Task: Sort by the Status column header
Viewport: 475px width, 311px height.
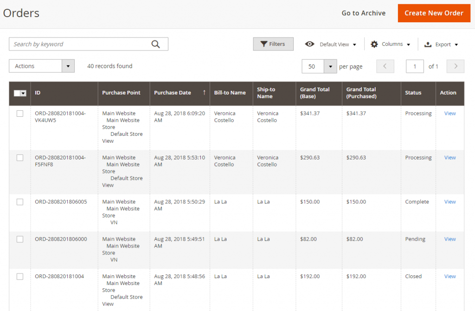Action: (413, 93)
